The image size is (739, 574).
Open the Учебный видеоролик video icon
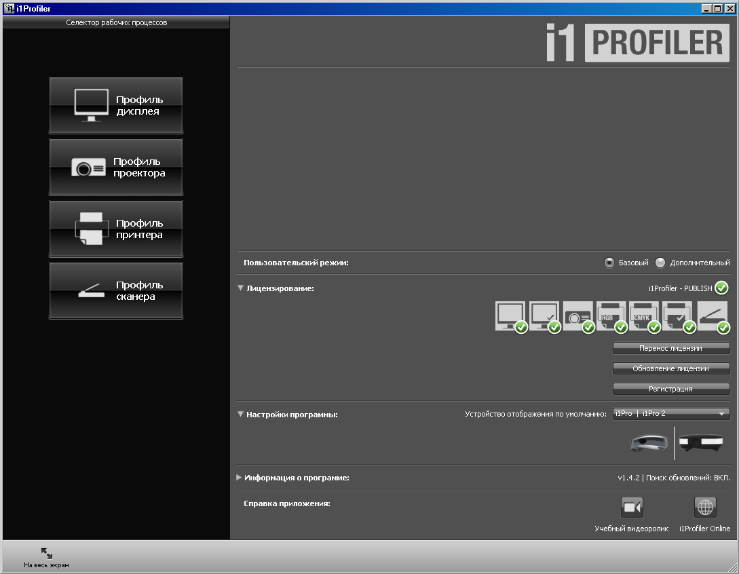tap(632, 508)
